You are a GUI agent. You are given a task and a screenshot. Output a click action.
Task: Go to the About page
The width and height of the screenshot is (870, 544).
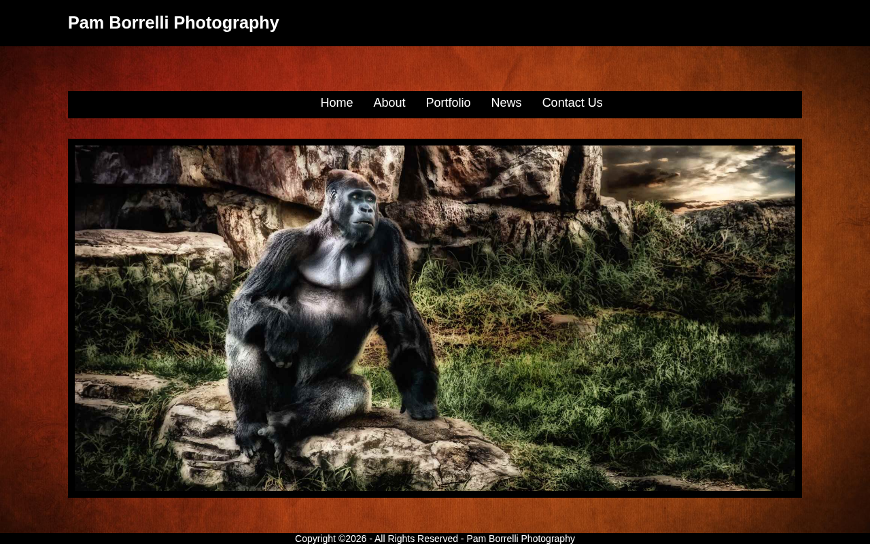[389, 103]
